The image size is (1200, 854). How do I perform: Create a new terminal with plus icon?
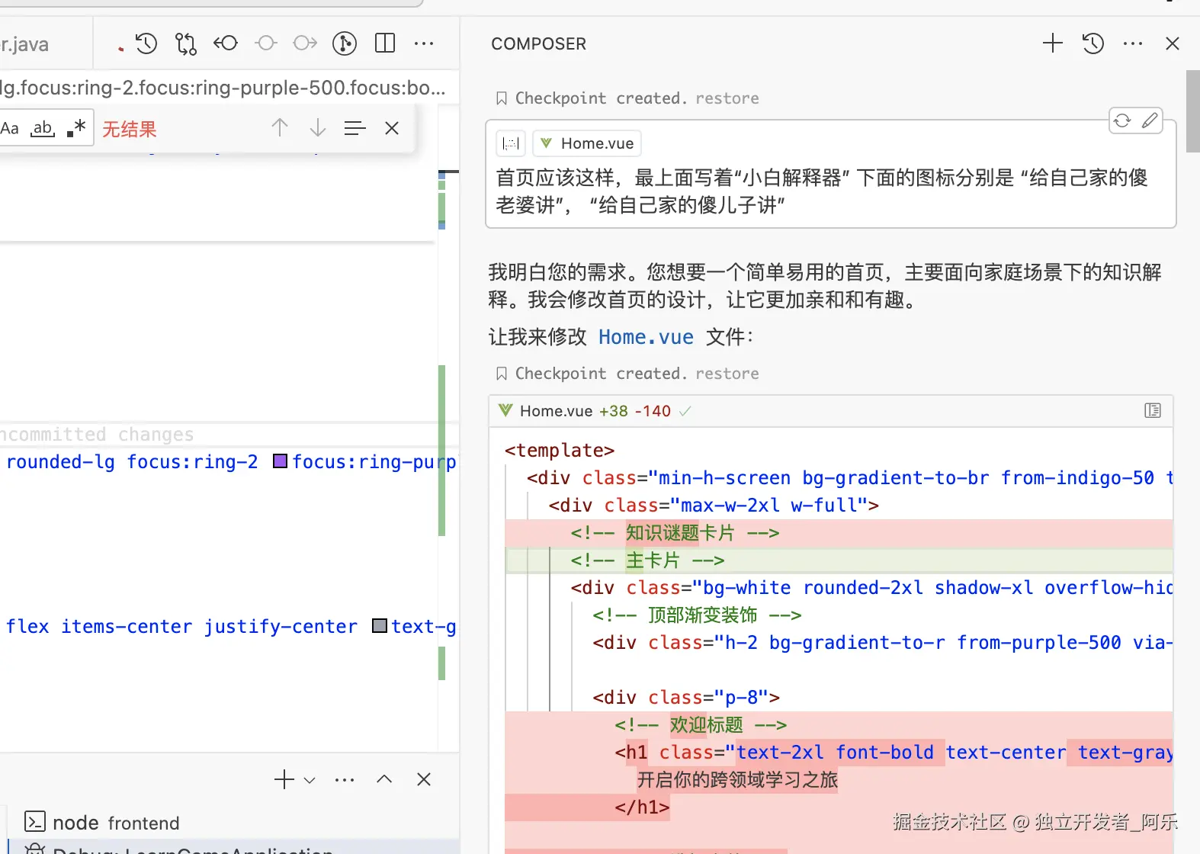pyautogui.click(x=284, y=779)
